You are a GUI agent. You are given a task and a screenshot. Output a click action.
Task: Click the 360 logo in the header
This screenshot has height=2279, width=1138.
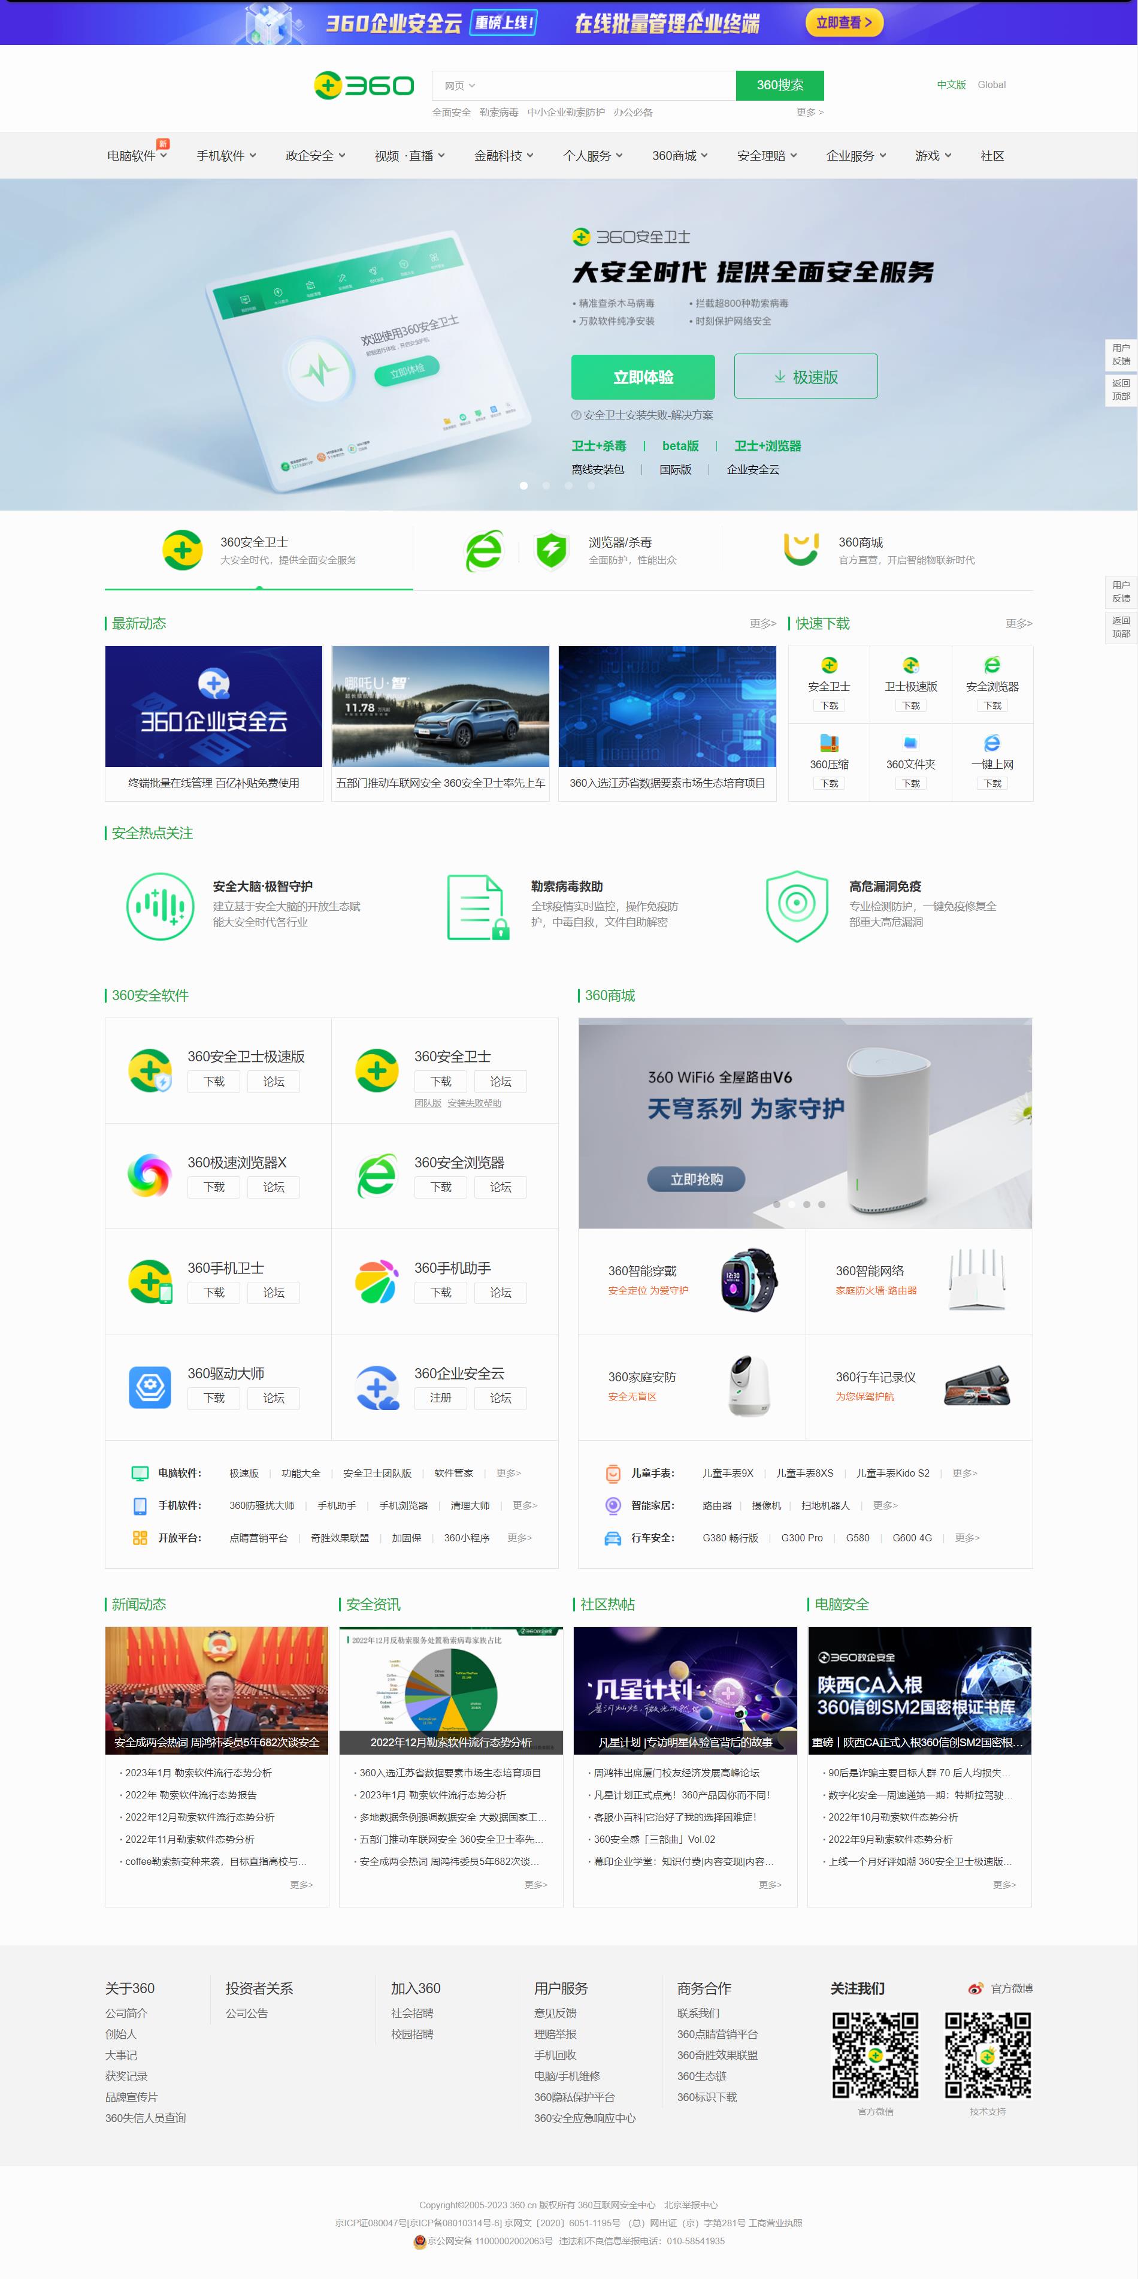pos(364,86)
